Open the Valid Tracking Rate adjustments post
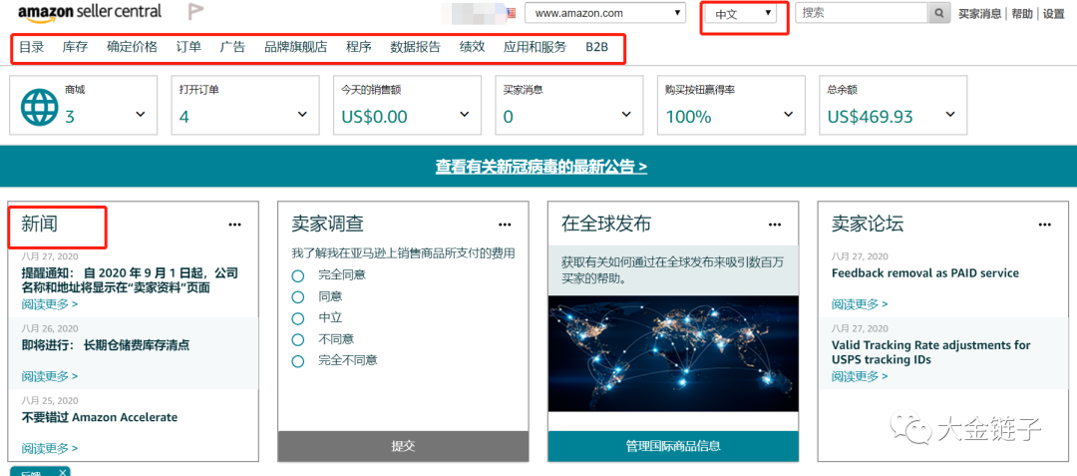Viewport: 1077px width, 476px height. point(930,352)
